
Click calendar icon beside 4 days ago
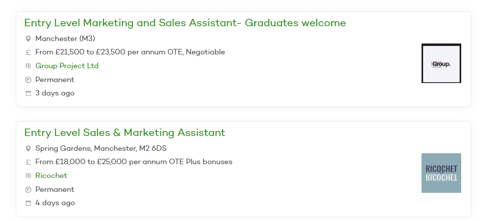[x=28, y=203]
